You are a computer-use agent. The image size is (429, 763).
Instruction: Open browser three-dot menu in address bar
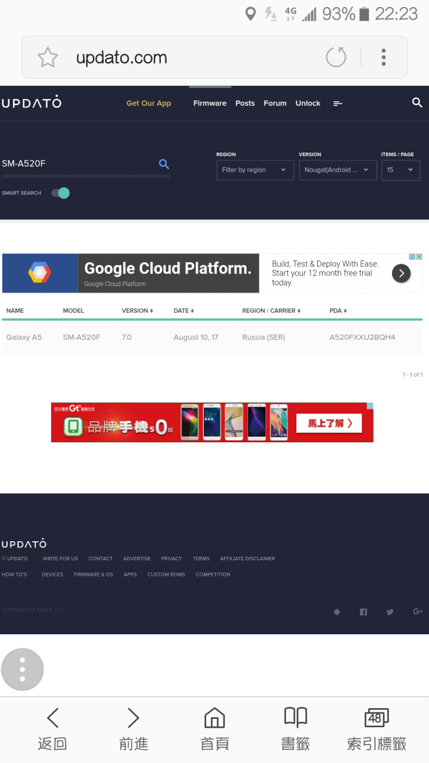point(384,57)
